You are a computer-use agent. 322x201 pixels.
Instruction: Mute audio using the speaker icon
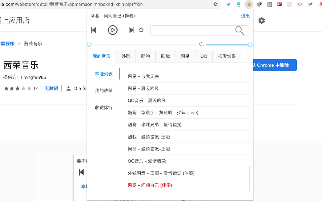pos(201,44)
